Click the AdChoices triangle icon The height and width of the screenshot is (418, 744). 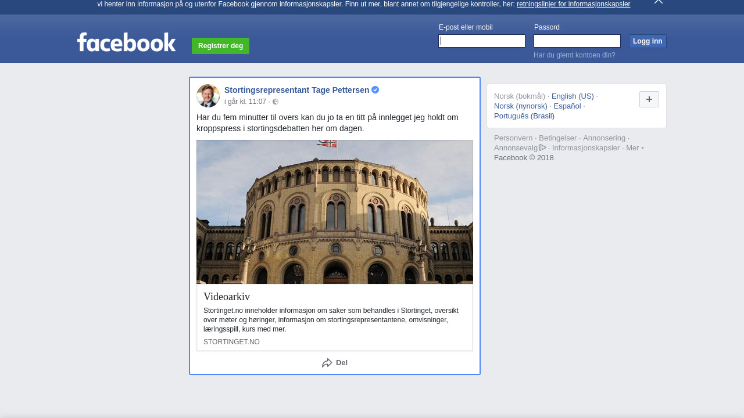click(x=543, y=147)
